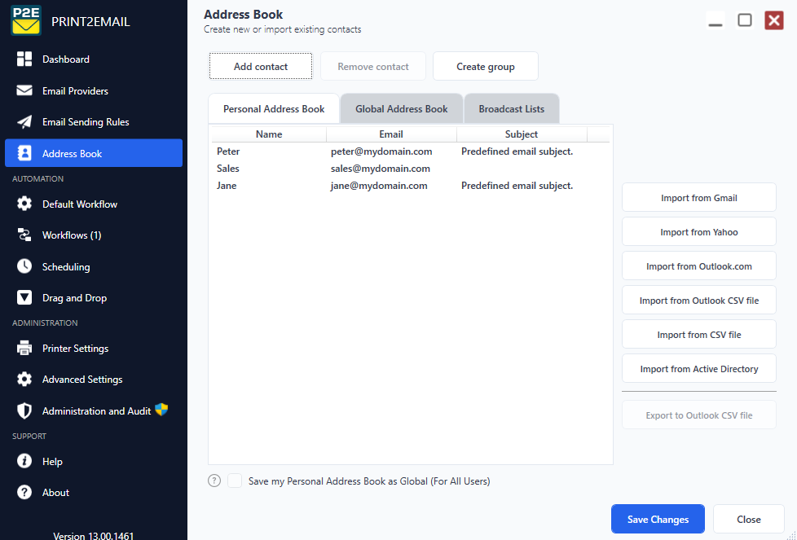Minimize the Print2Email window

716,20
